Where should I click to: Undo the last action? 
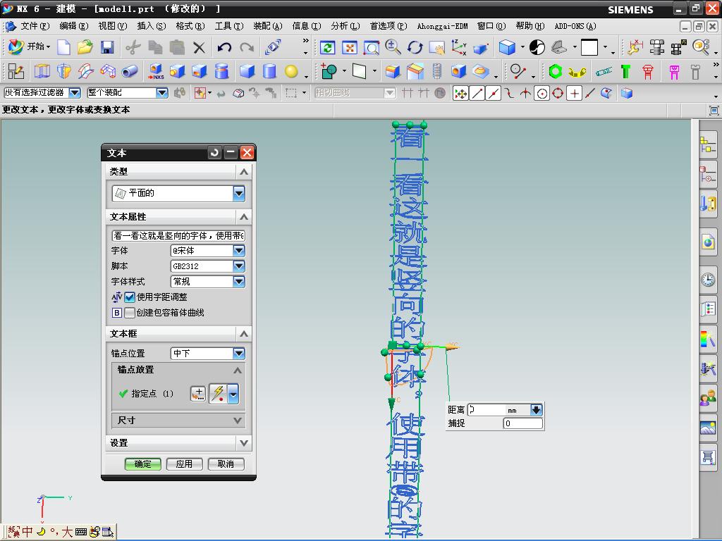click(x=224, y=47)
